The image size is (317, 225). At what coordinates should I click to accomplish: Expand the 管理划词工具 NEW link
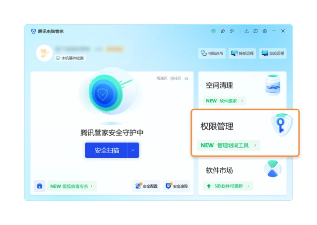coord(229,145)
